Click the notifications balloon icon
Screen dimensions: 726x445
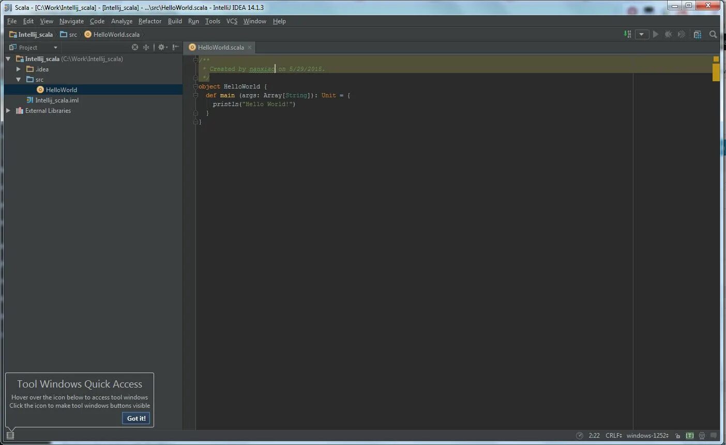tap(714, 436)
